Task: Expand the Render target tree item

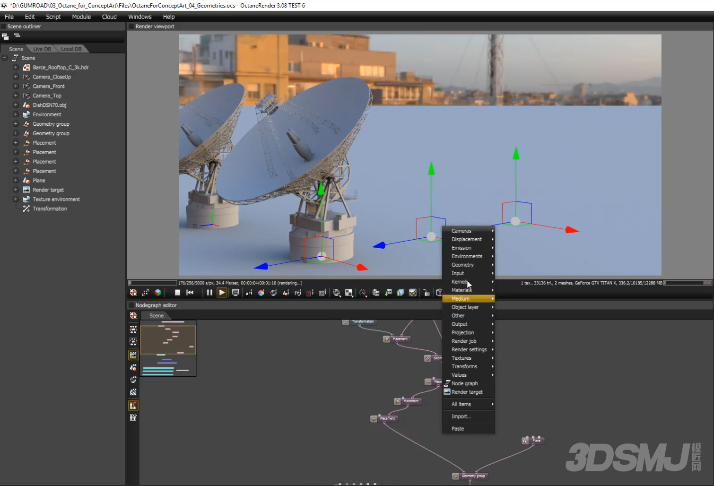Action: click(x=16, y=190)
